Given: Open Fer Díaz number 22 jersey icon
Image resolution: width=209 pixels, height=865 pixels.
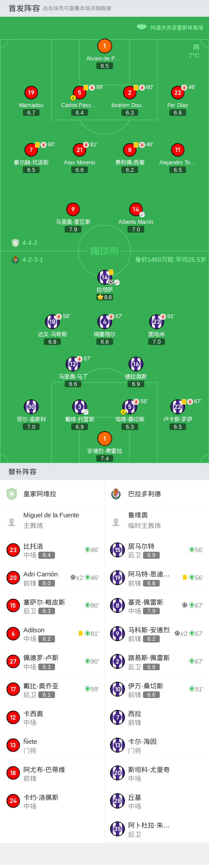Looking at the screenshot, I should [177, 93].
